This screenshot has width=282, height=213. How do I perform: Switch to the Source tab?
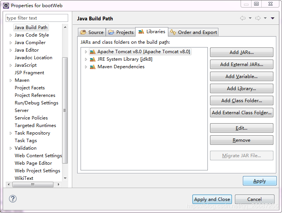pos(92,32)
